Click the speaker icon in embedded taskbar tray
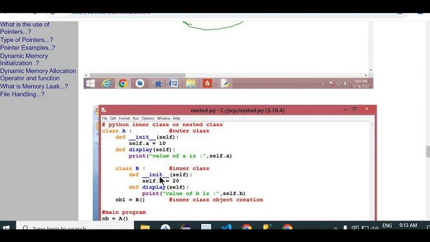This screenshot has height=242, width=430. pyautogui.click(x=345, y=83)
